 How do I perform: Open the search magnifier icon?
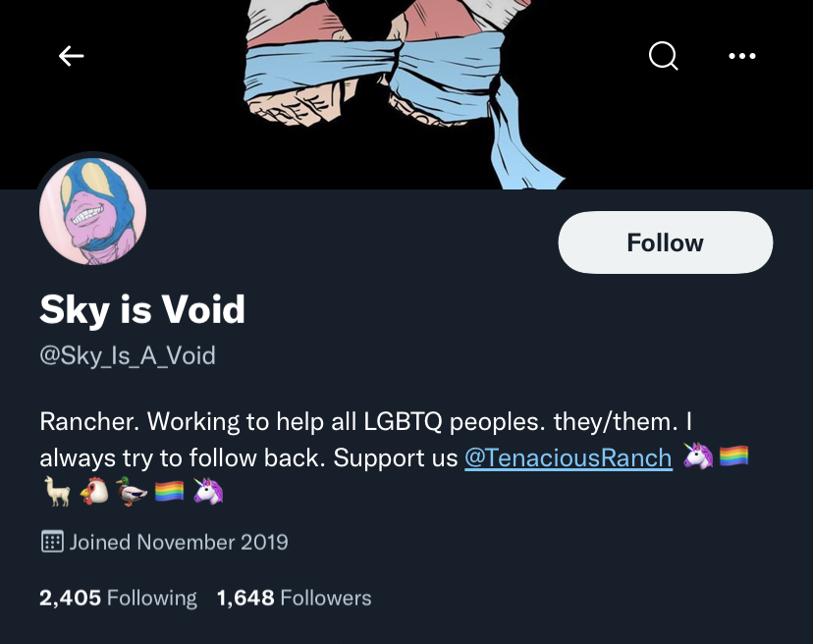[x=663, y=56]
